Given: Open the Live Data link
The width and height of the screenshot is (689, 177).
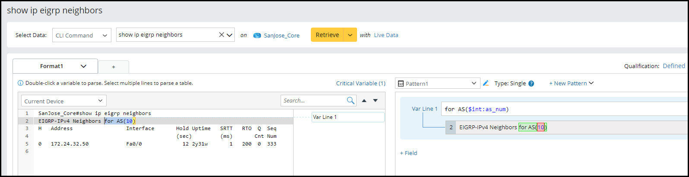Looking at the screenshot, I should pos(386,35).
